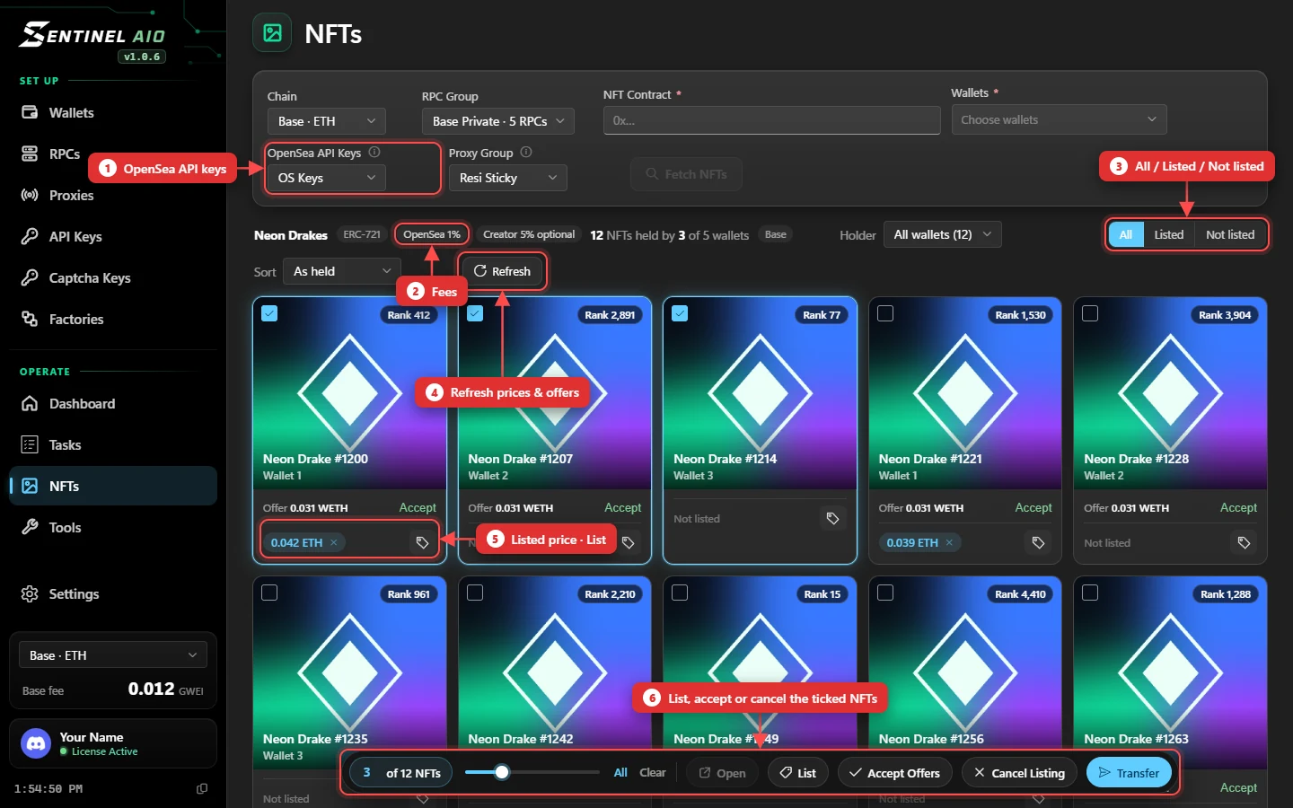This screenshot has width=1293, height=808.
Task: Open the Sort As held dropdown
Action: tap(341, 271)
